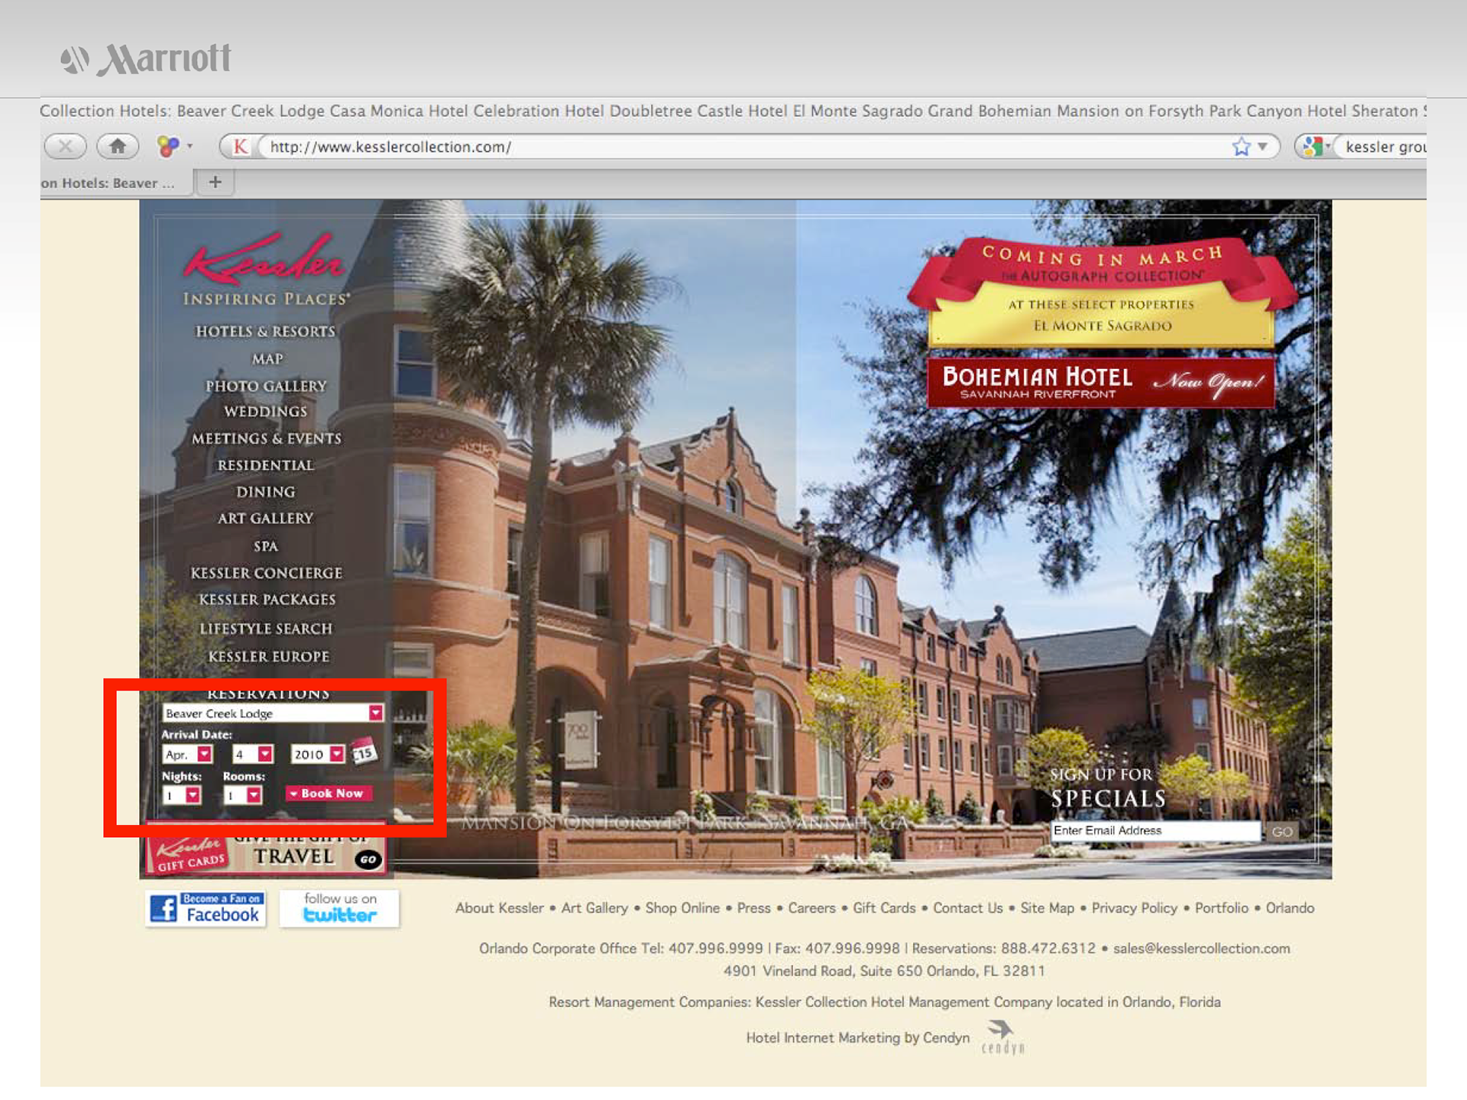
Task: Click Hotel Internet Marketing by Cendyn link
Action: (x=857, y=1037)
